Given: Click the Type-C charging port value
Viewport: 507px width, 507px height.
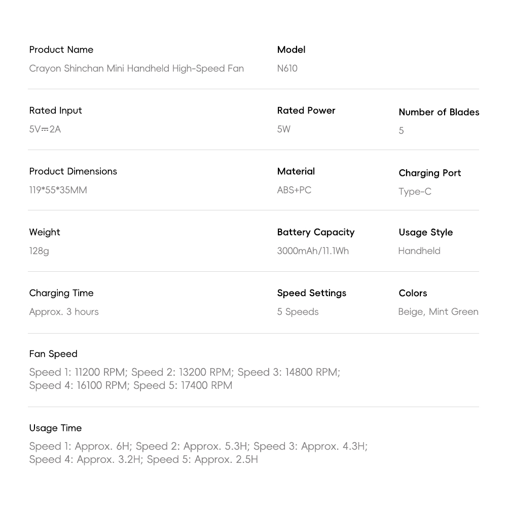Looking at the screenshot, I should point(415,192).
